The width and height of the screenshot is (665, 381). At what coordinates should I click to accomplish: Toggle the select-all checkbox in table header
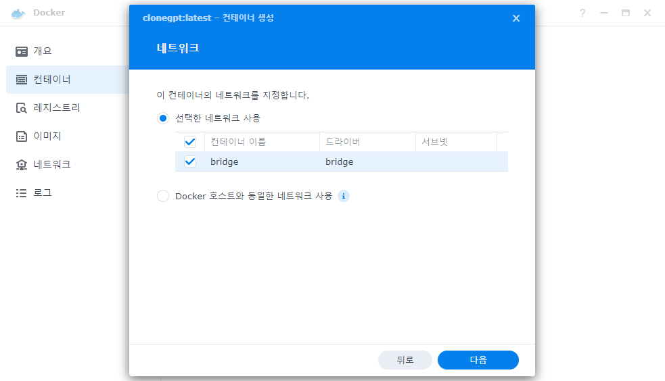[190, 142]
